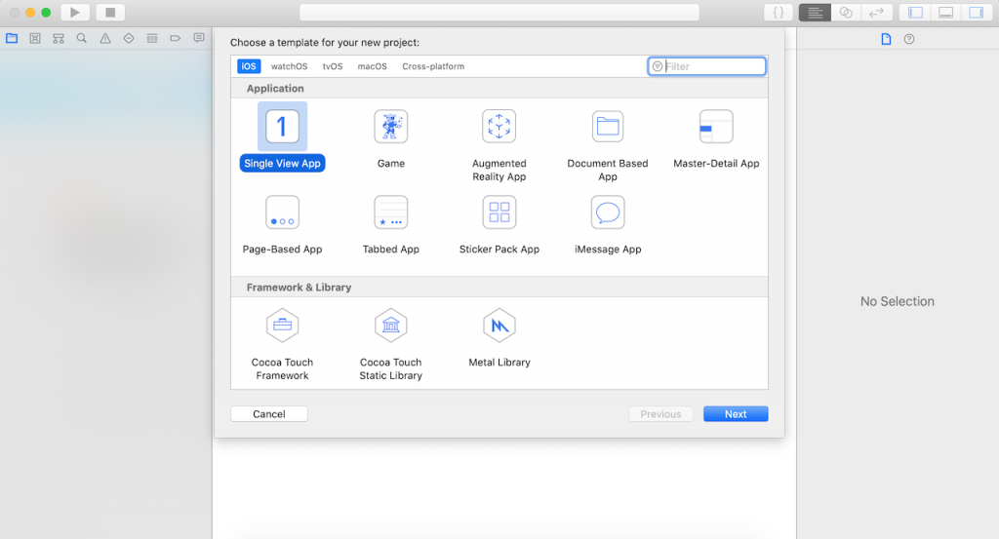Viewport: 999px width, 539px height.
Task: Open the Quick Help inspector
Action: 909,39
